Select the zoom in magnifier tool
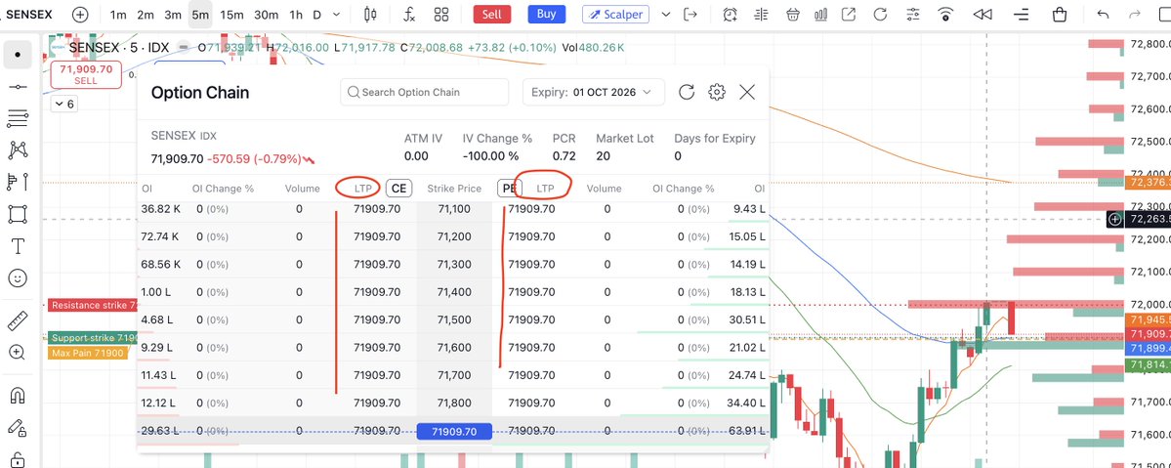1171x468 pixels. point(18,352)
